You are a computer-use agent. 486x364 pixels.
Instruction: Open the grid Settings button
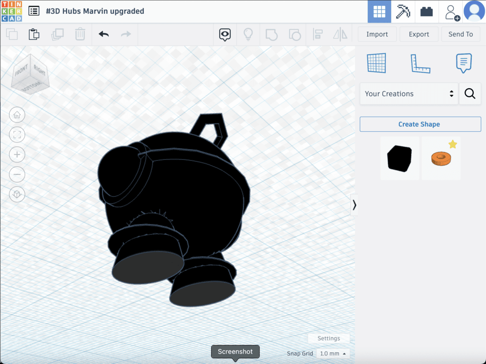[328, 338]
